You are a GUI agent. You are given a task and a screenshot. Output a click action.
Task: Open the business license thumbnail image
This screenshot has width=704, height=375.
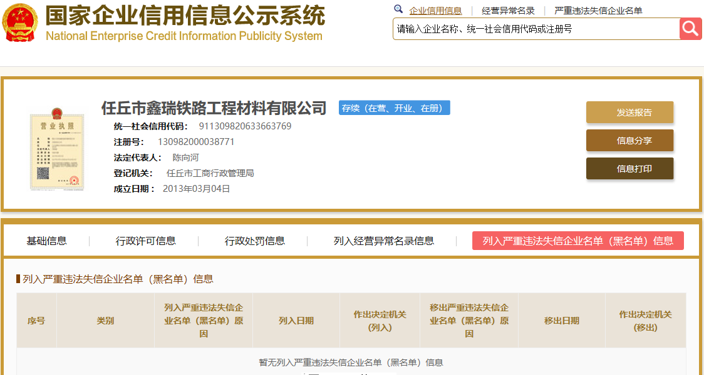pyautogui.click(x=57, y=148)
